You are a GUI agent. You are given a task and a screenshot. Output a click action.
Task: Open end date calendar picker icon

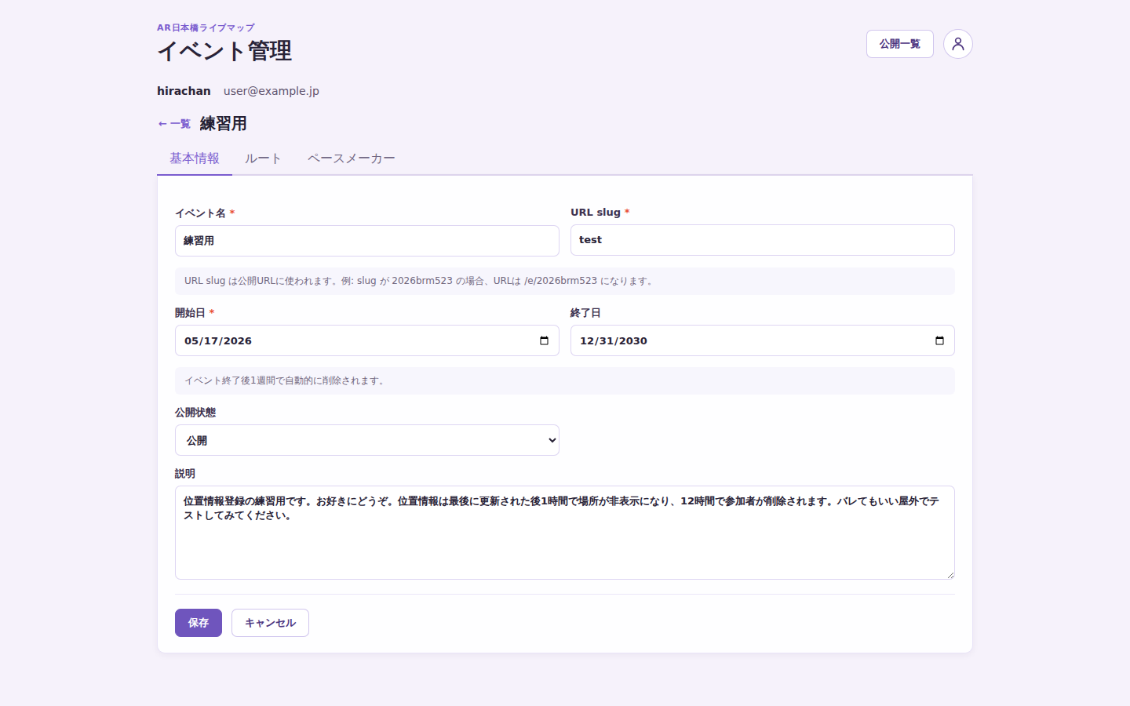click(x=939, y=340)
